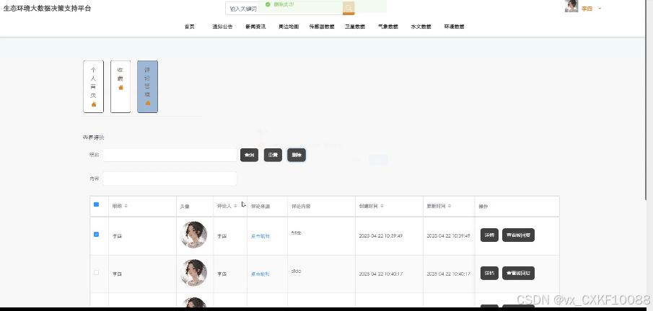The height and width of the screenshot is (311, 653).
Task: Click created time 2025-04-22 10:40:17
Action: (381, 274)
